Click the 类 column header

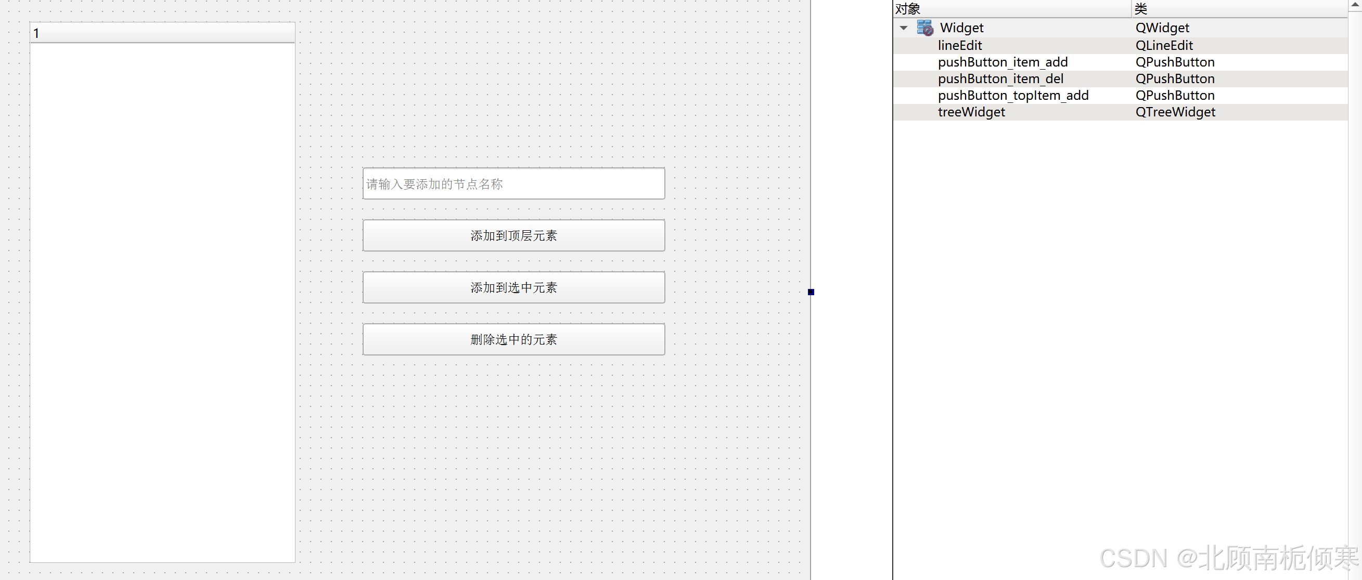(x=1239, y=9)
